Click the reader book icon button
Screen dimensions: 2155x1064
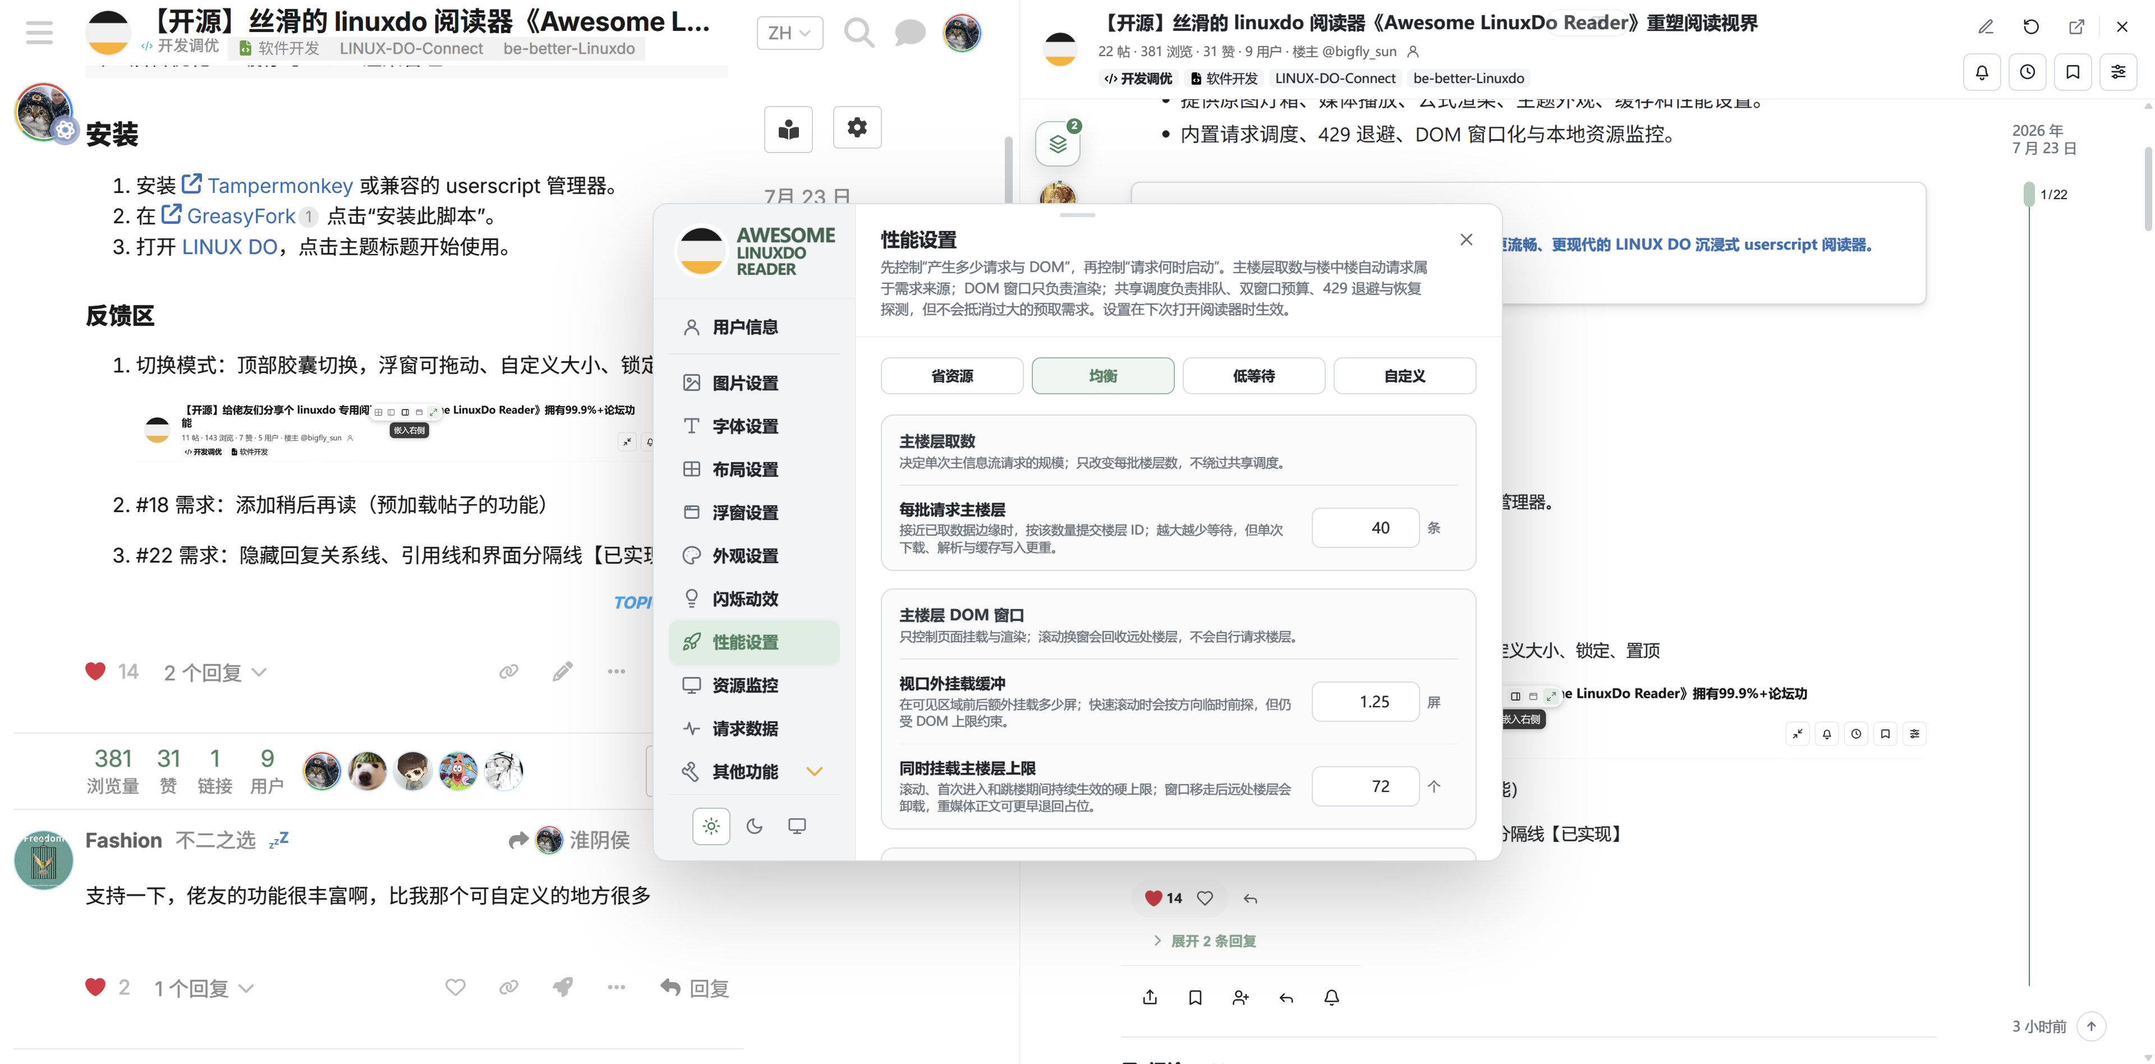(788, 129)
